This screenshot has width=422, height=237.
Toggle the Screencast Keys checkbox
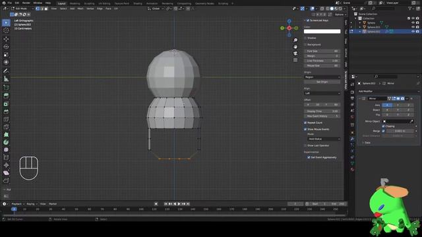tap(308, 20)
